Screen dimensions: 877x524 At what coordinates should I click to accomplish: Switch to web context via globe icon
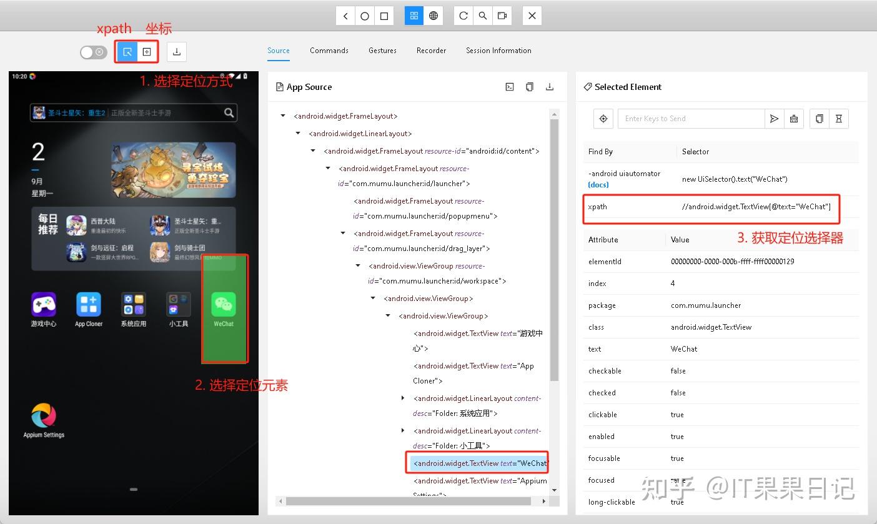tap(434, 16)
